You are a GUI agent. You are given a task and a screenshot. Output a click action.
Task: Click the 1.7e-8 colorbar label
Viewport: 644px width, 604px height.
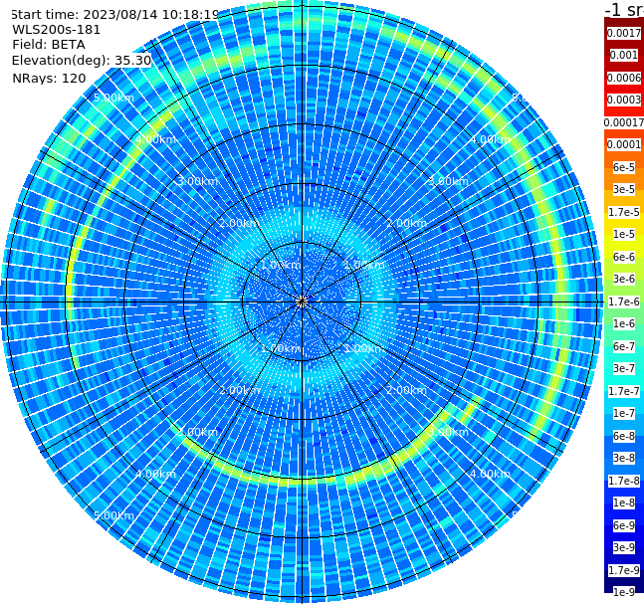point(624,481)
